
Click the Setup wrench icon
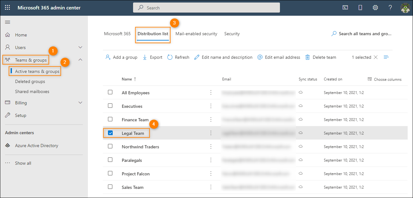click(x=8, y=115)
